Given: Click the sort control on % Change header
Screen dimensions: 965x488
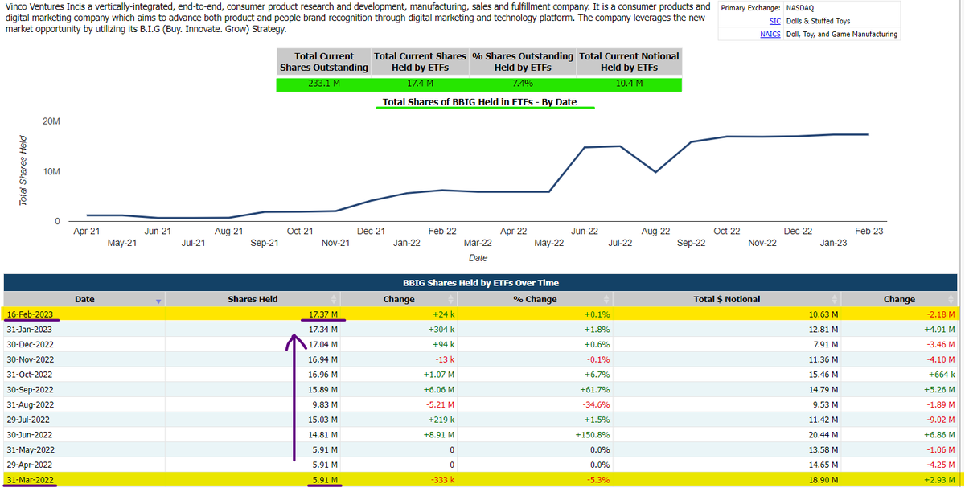Looking at the screenshot, I should (606, 299).
